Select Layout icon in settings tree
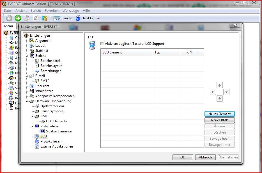Image resolution: width=262 pixels, height=173 pixels. pos(32,46)
